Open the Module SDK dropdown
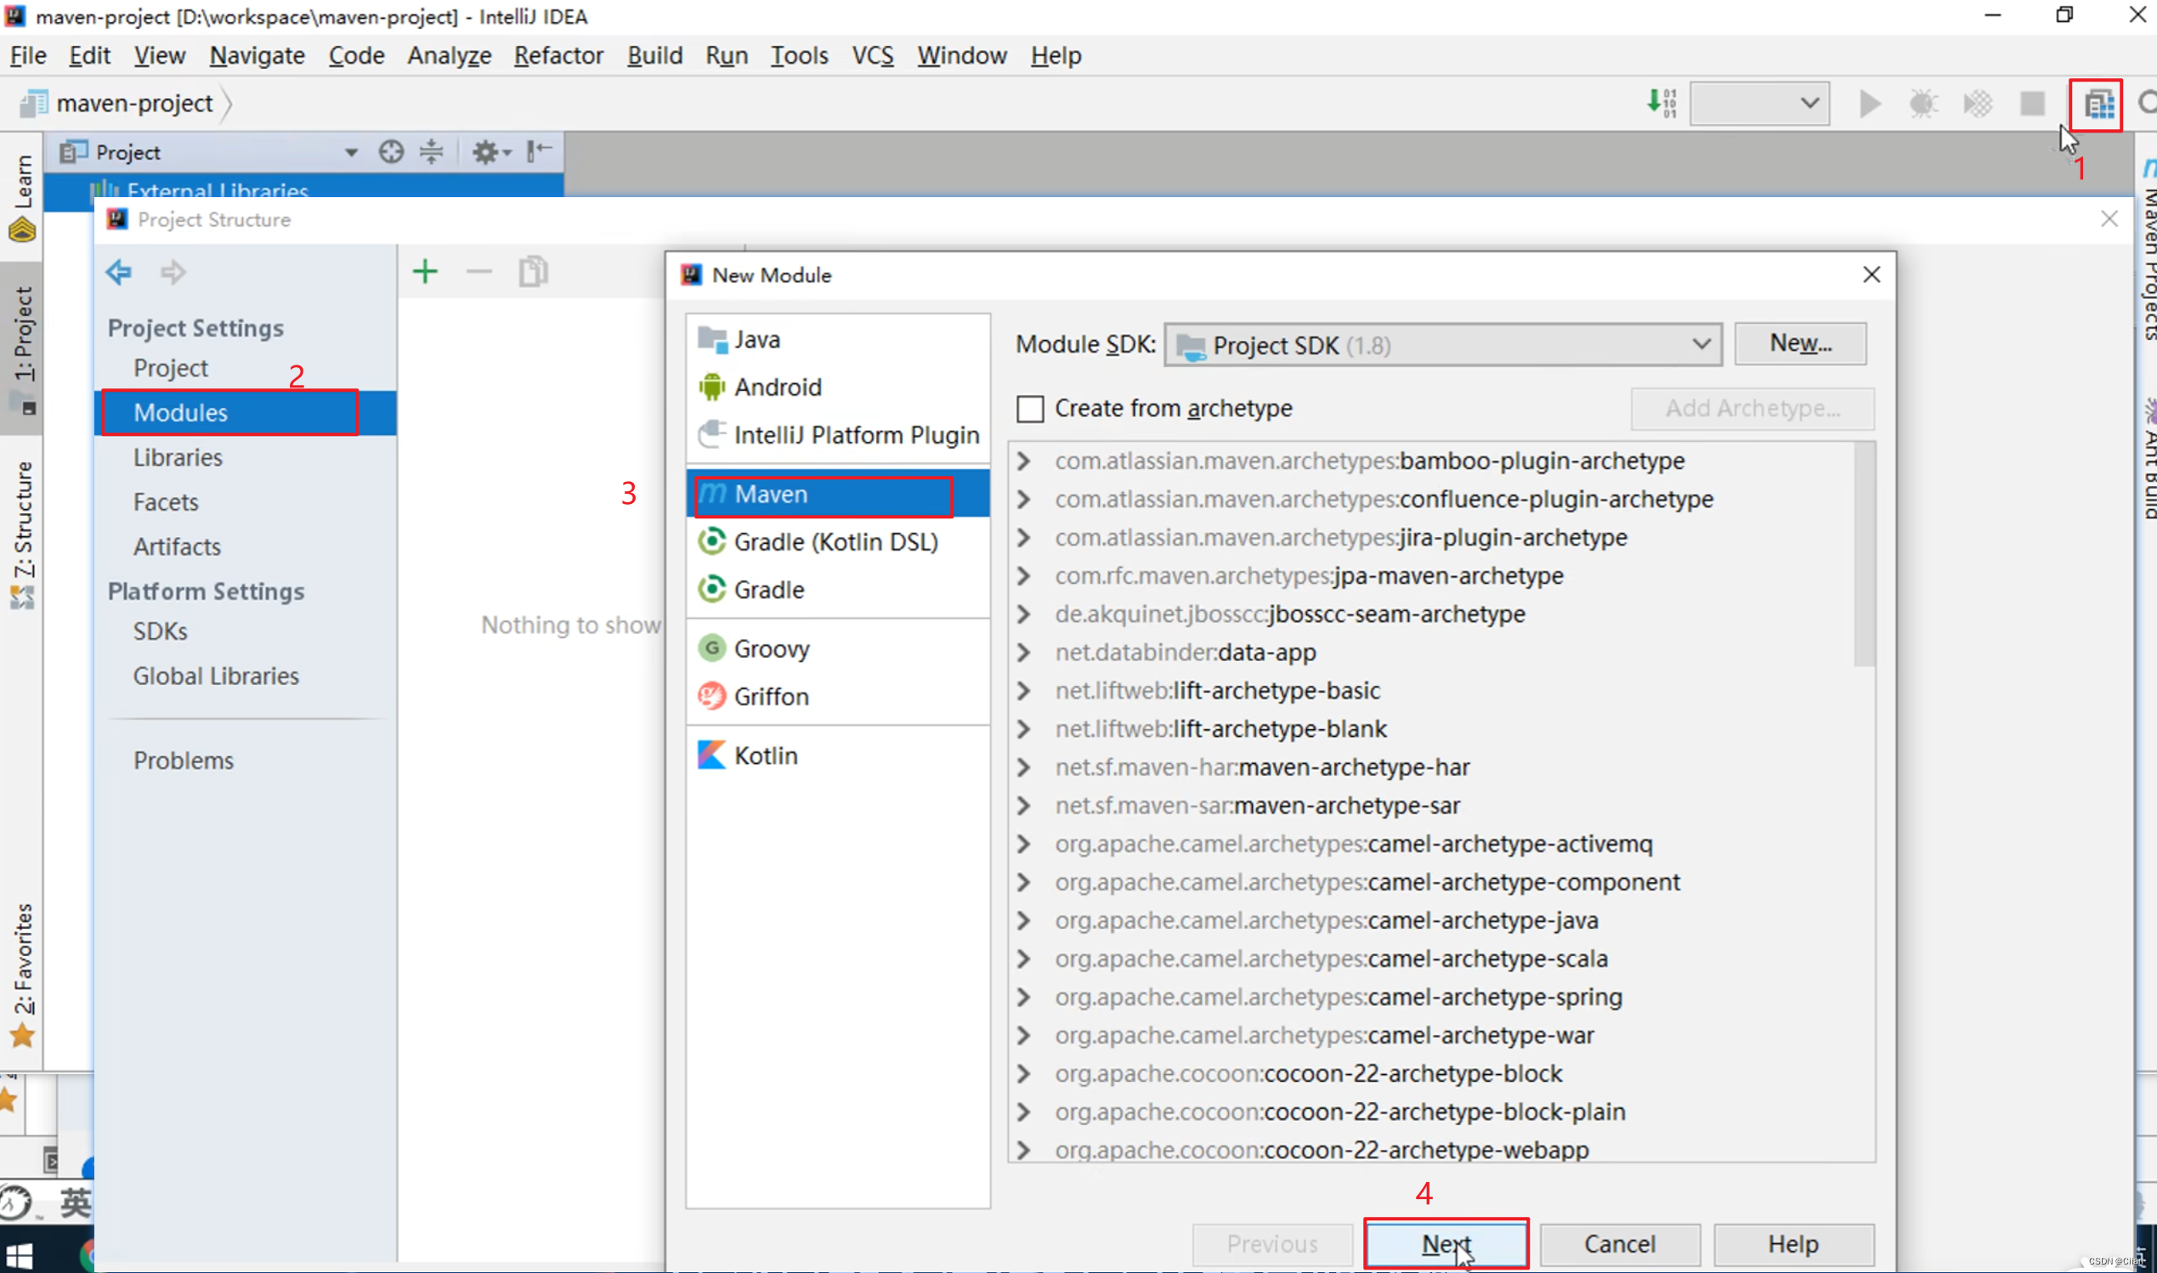Screen dimensions: 2157x1273 click(1442, 345)
